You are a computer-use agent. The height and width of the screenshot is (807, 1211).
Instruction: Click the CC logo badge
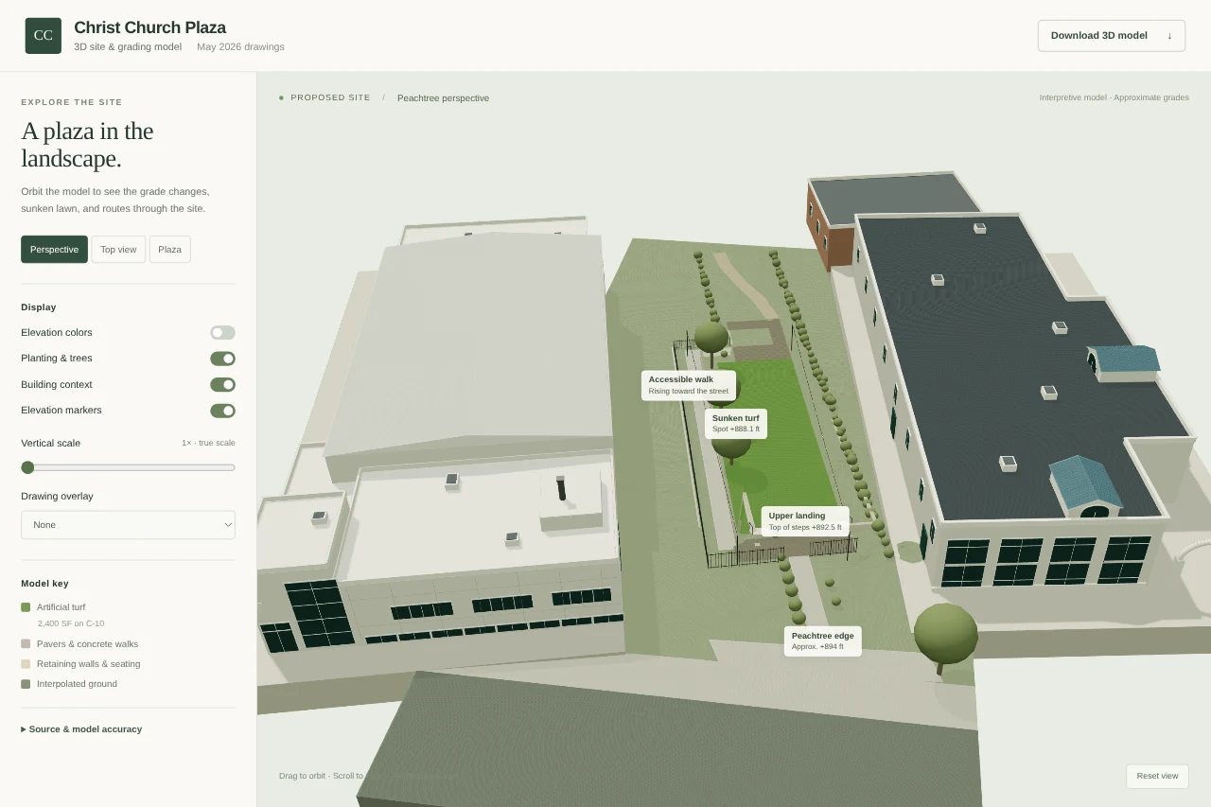44,36
